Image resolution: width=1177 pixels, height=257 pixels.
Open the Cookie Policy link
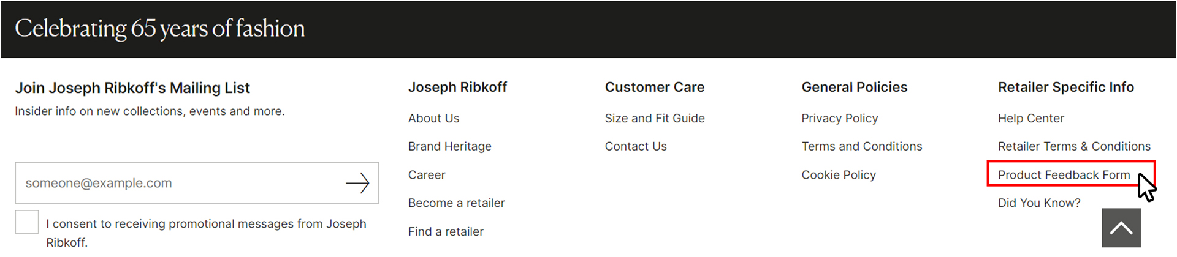click(x=838, y=175)
